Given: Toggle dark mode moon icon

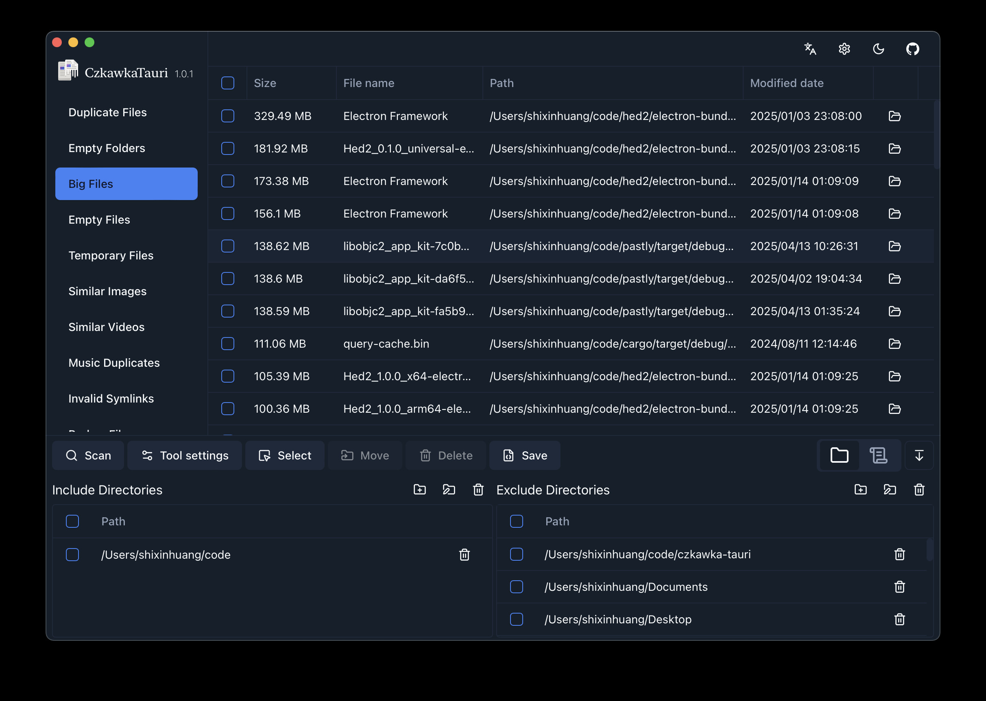Looking at the screenshot, I should tap(878, 49).
